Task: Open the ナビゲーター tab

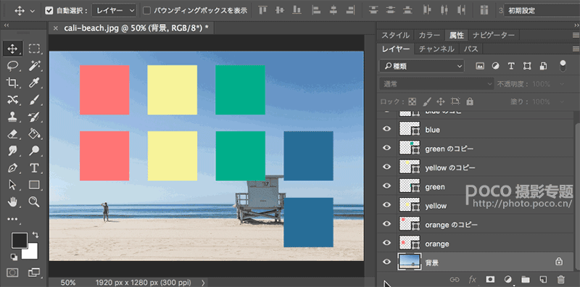Action: (494, 35)
